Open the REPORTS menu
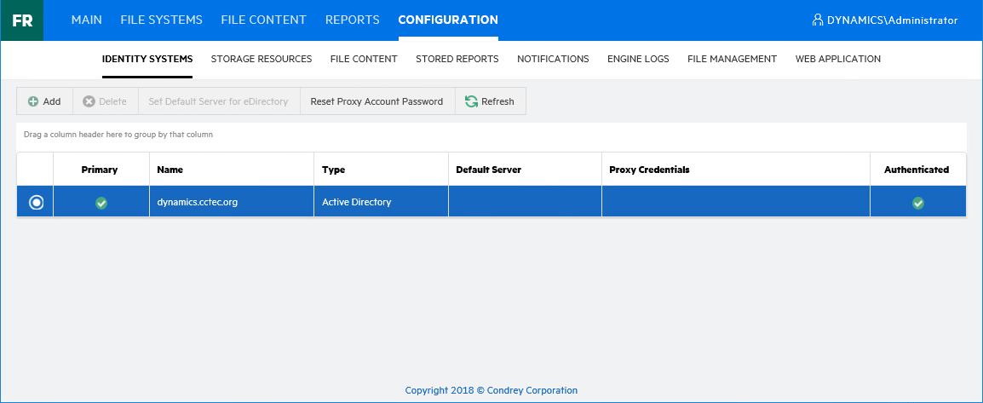Image resolution: width=983 pixels, height=403 pixels. (353, 20)
